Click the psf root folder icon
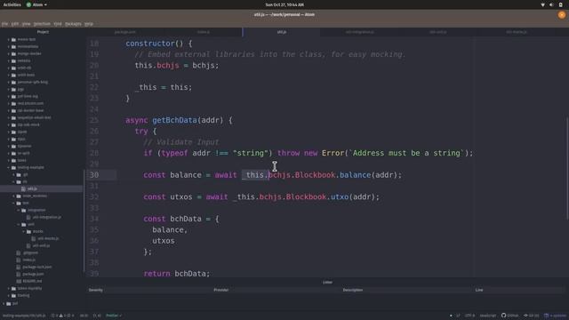Viewport: 569px width, 320px height. tap(9, 303)
